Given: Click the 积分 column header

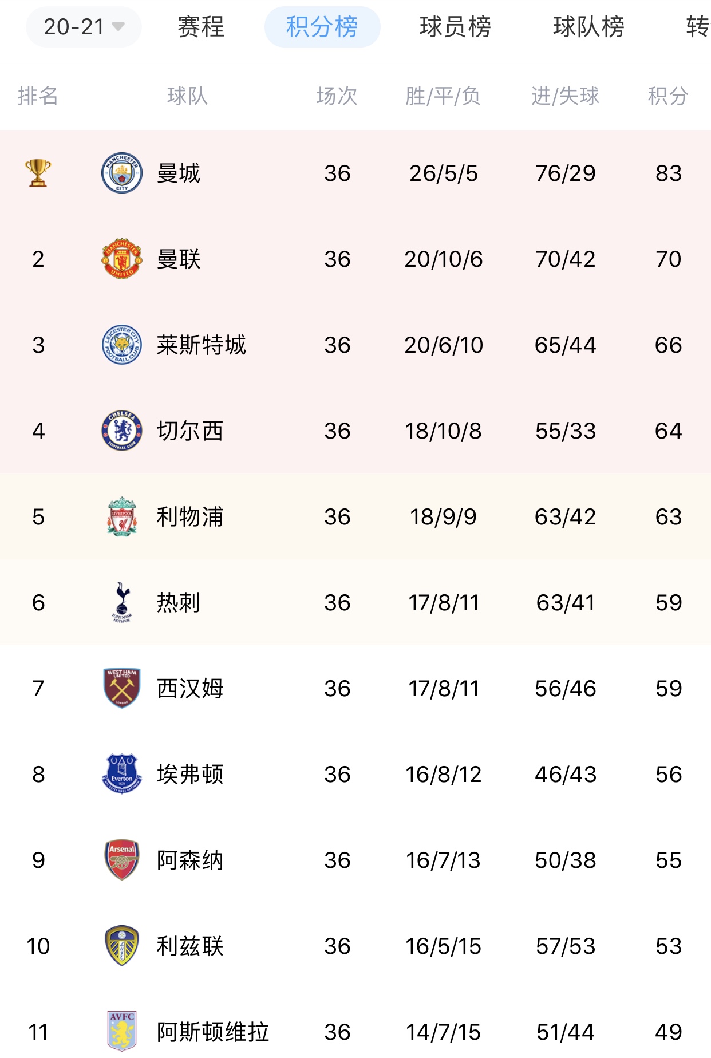Looking at the screenshot, I should pos(668,96).
